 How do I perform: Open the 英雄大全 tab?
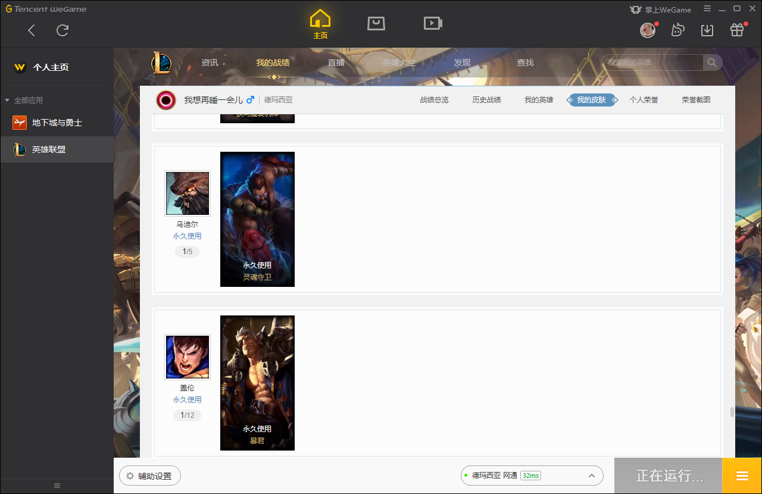399,62
